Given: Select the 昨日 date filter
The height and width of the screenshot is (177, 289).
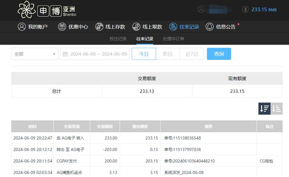Looking at the screenshot, I should [x=168, y=54].
